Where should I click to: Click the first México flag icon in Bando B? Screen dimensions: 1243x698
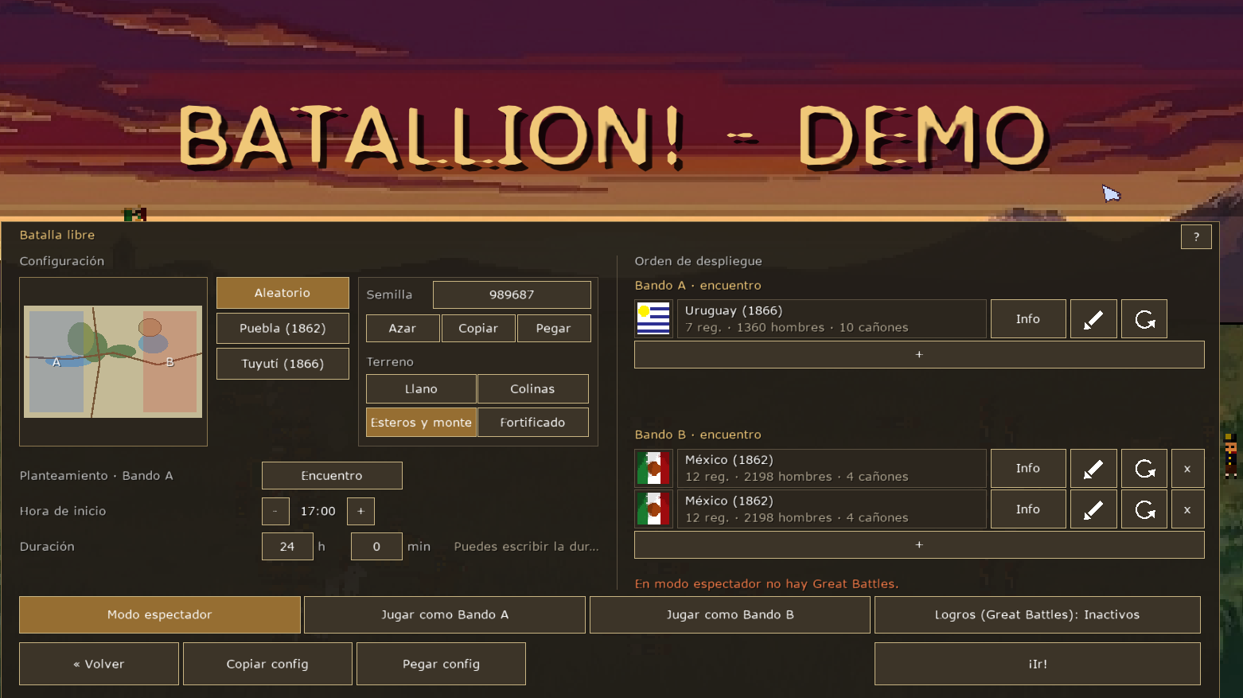point(653,469)
